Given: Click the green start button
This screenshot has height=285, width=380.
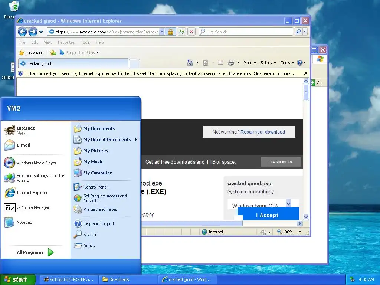Looking at the screenshot, I should pyautogui.click(x=18, y=279).
